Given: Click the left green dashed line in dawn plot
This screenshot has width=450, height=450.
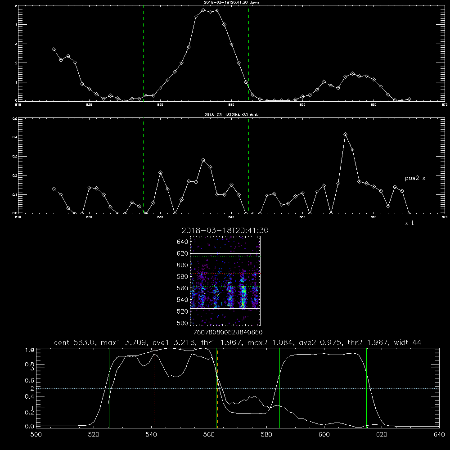Looking at the screenshot, I should click(143, 53).
